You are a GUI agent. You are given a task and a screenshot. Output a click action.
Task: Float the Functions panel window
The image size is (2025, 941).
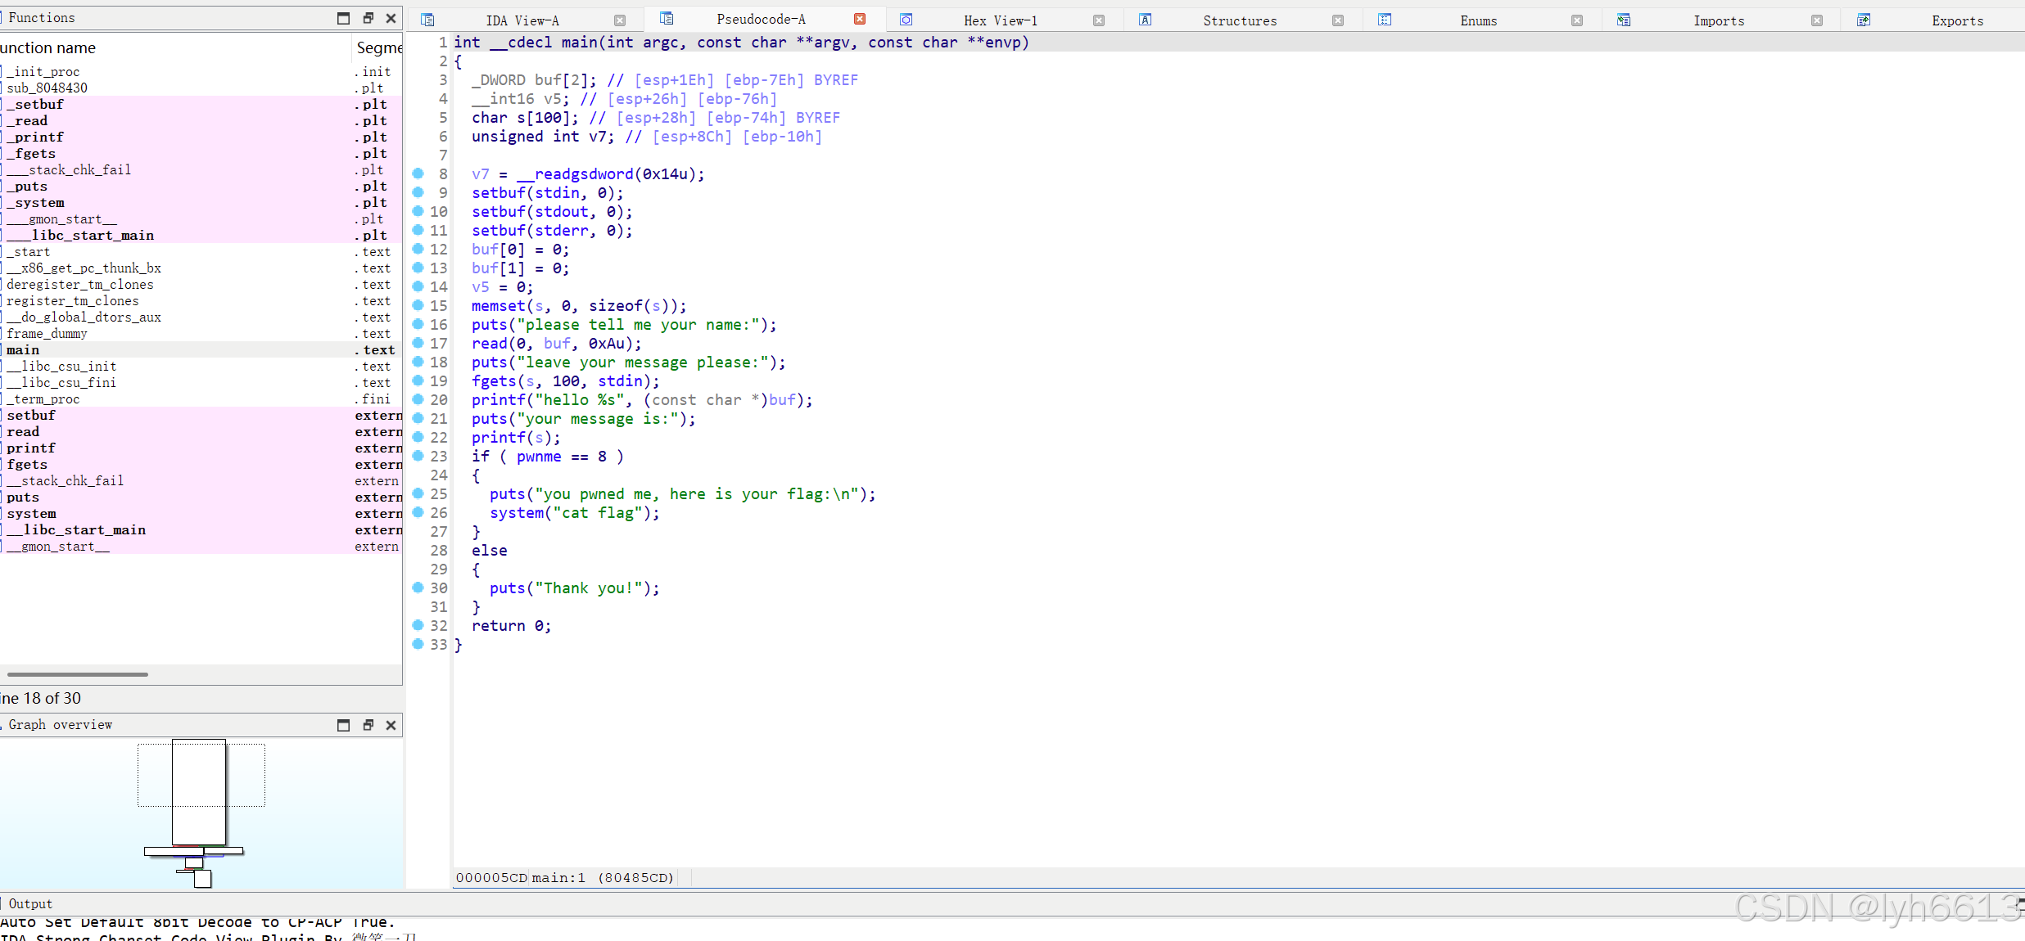pos(368,18)
